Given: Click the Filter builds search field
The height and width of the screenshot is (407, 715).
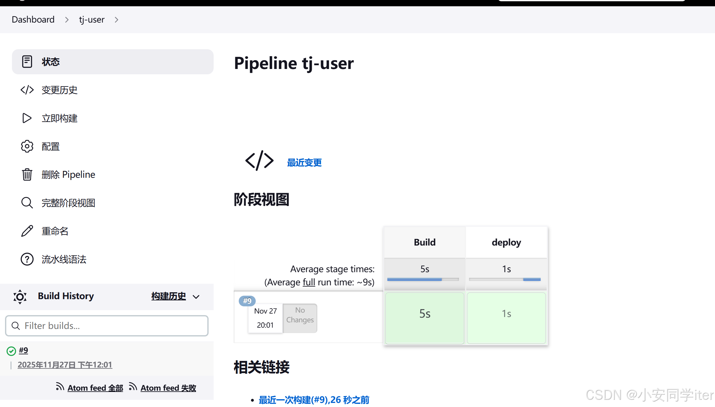Looking at the screenshot, I should coord(107,326).
